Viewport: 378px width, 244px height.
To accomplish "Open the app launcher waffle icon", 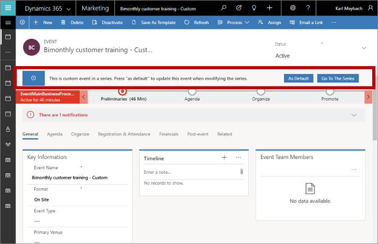I will point(8,8).
